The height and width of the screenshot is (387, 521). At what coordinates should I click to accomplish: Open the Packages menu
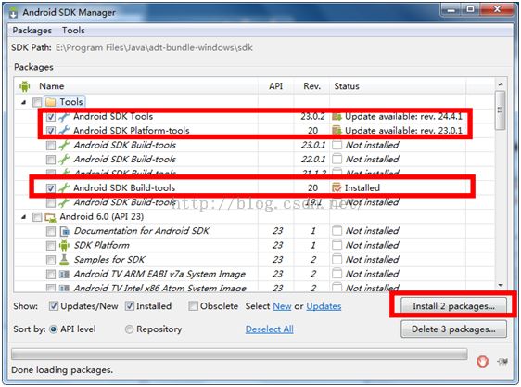[x=32, y=31]
